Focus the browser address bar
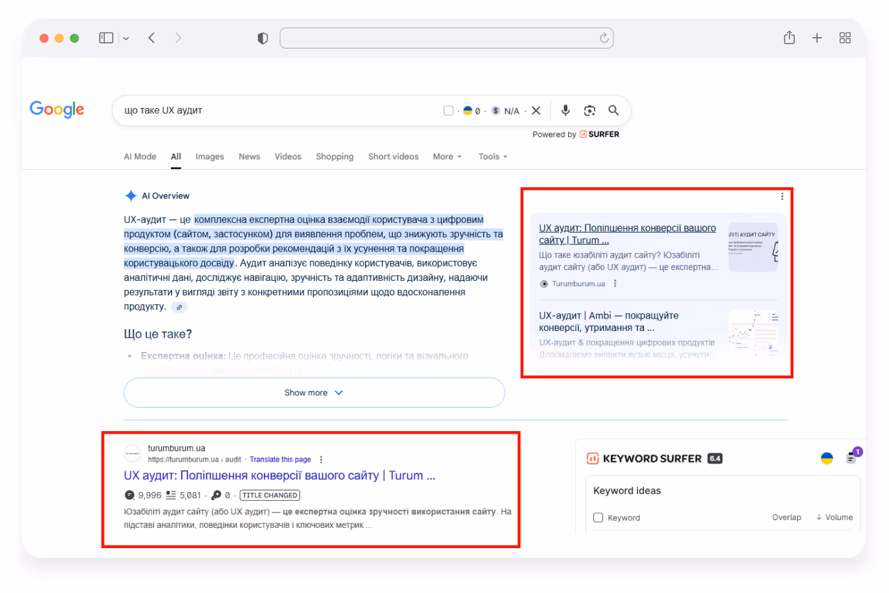889x593 pixels. click(446, 38)
